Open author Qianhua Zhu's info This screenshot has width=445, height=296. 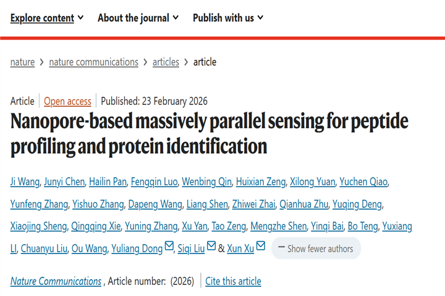click(x=303, y=204)
